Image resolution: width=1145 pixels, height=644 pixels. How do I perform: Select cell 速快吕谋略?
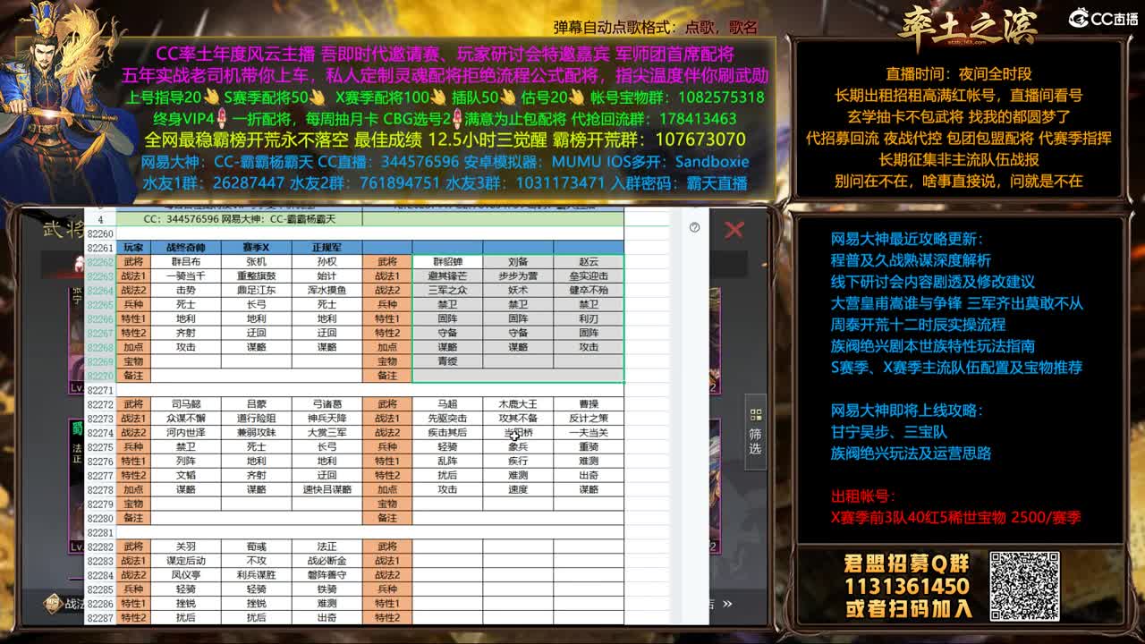click(327, 489)
